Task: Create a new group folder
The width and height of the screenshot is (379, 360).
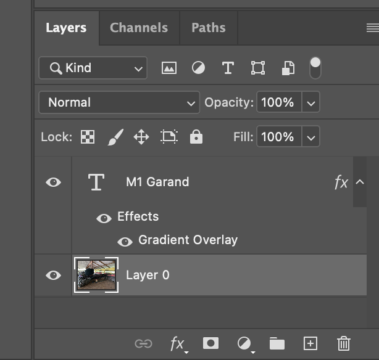Action: (x=277, y=343)
